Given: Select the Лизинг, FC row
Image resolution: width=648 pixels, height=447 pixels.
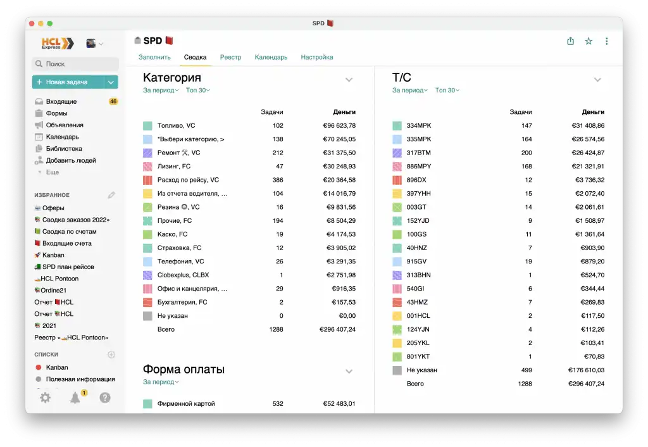Looking at the screenshot, I should (x=249, y=167).
